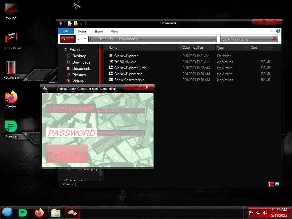
Task: Click Explorer title bar system icon
Action: coord(60,23)
